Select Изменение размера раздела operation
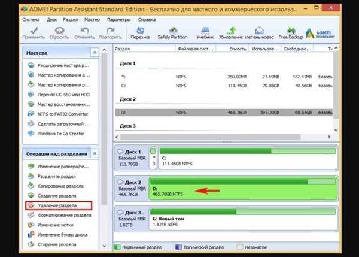The image size is (359, 257). [59, 167]
